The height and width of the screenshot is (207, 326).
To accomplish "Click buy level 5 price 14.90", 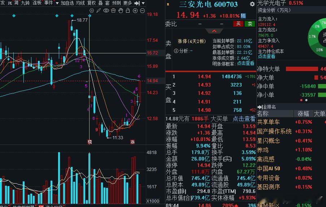I will pos(204,110).
